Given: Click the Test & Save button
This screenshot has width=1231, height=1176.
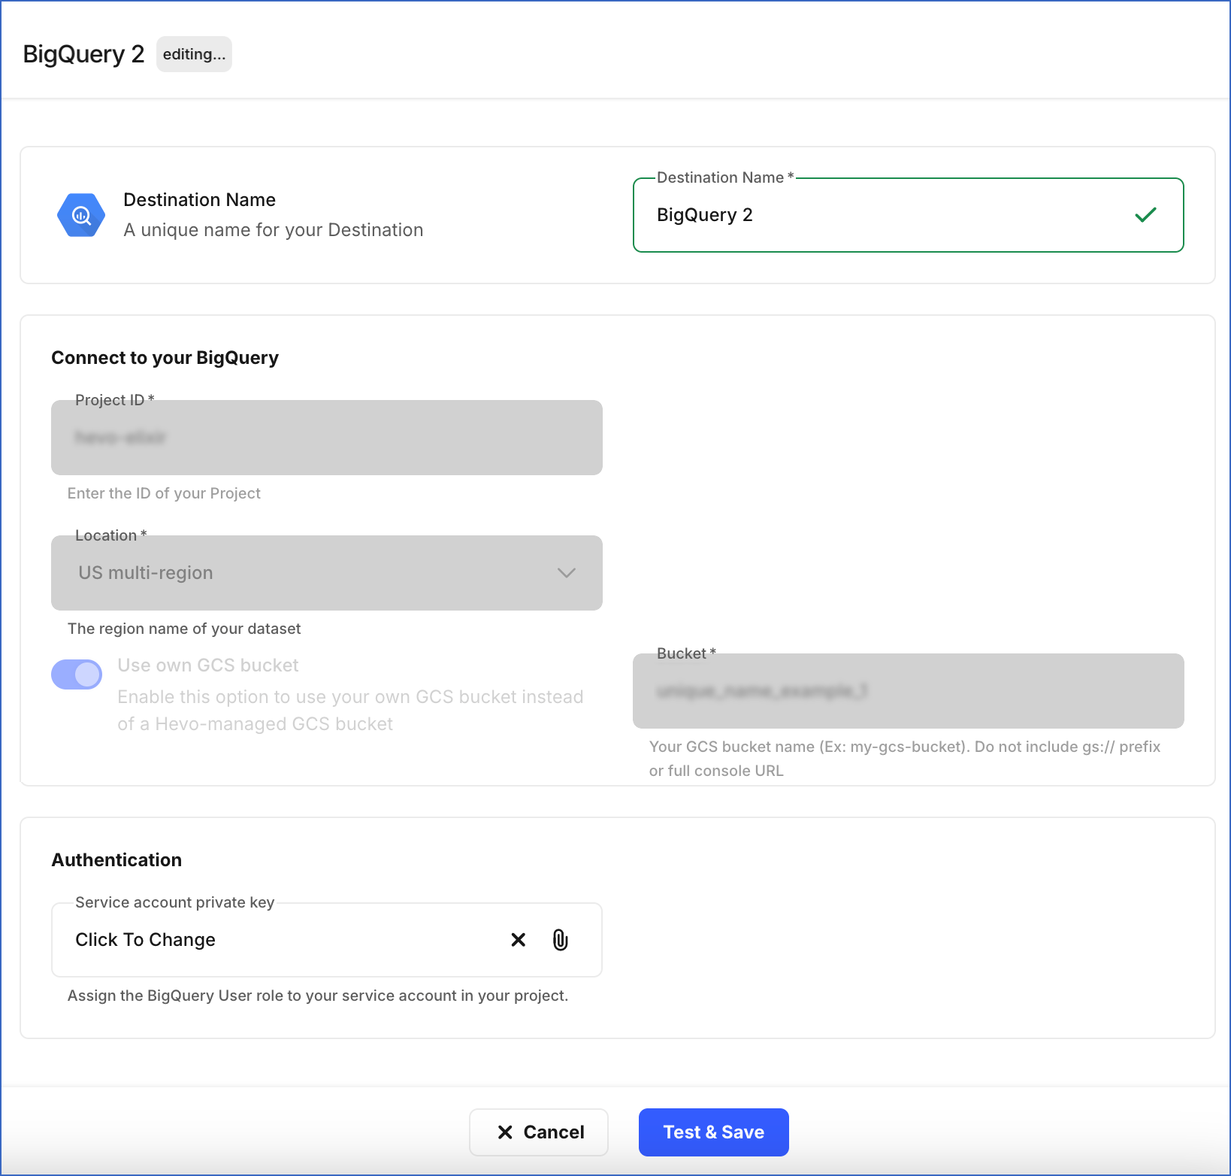Looking at the screenshot, I should click(714, 1132).
